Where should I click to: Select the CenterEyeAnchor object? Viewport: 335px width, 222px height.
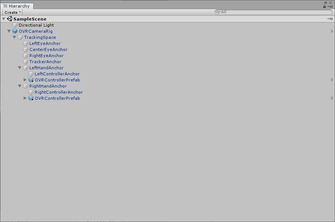click(48, 50)
